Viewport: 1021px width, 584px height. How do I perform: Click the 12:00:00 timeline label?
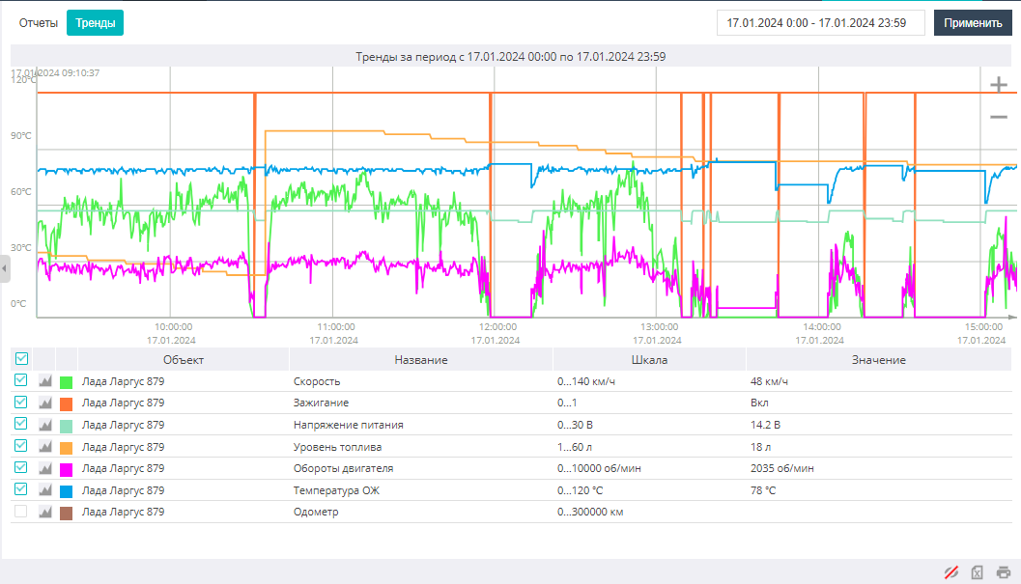(x=497, y=327)
